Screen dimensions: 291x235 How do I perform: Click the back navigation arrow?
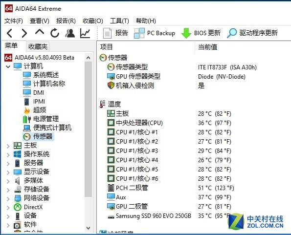(9, 33)
